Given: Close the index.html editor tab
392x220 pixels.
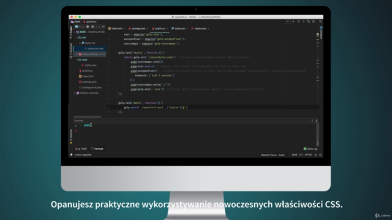Looking at the screenshot, I should (124, 29).
